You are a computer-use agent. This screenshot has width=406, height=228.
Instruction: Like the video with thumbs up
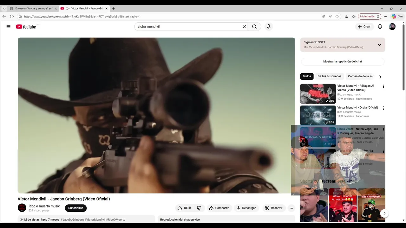pyautogui.click(x=184, y=208)
